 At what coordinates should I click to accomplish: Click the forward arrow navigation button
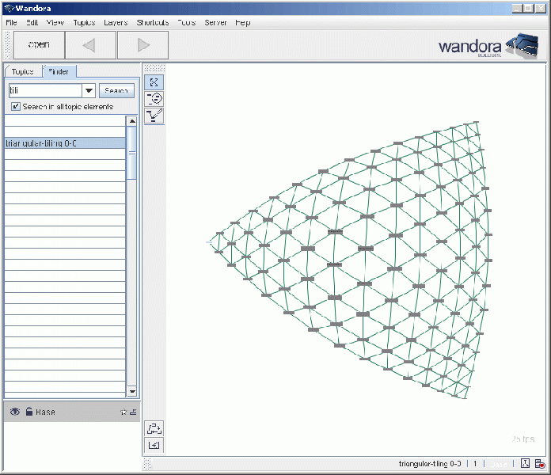(143, 45)
